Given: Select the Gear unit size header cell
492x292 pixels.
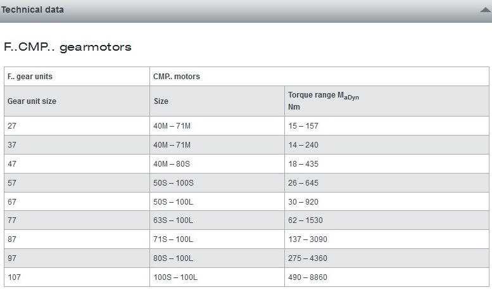Looking at the screenshot, I should 77,101.
